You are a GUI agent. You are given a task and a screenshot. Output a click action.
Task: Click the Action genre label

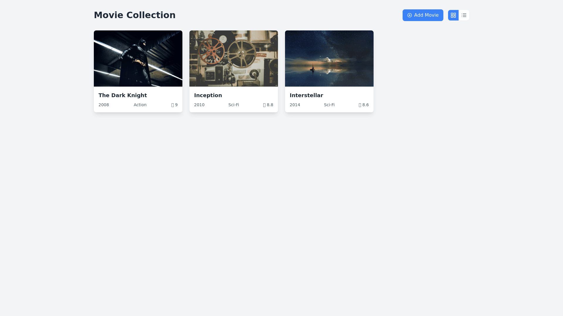tap(140, 105)
